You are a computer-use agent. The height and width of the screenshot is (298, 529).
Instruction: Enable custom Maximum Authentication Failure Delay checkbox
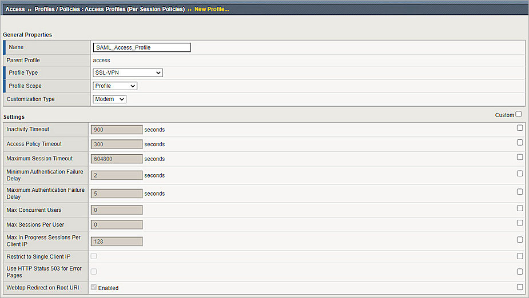[x=520, y=192]
